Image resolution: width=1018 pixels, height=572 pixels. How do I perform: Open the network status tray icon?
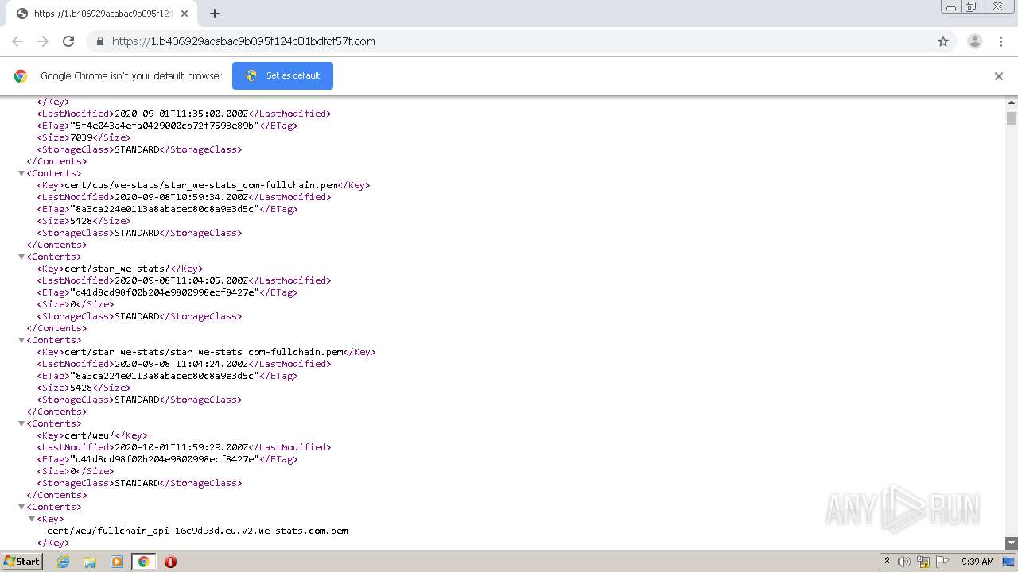coord(923,562)
